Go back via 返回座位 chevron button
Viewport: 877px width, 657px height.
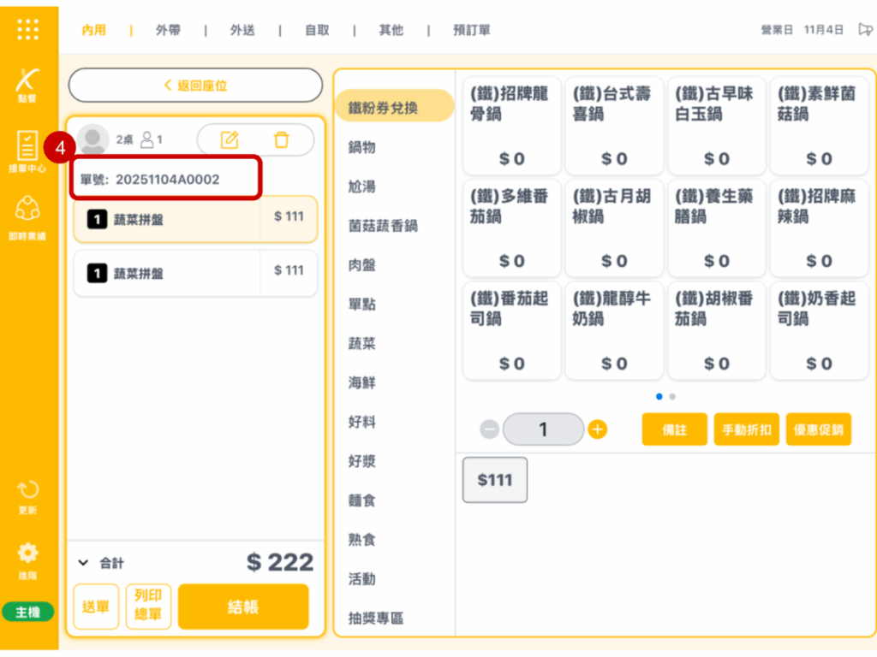(x=195, y=86)
